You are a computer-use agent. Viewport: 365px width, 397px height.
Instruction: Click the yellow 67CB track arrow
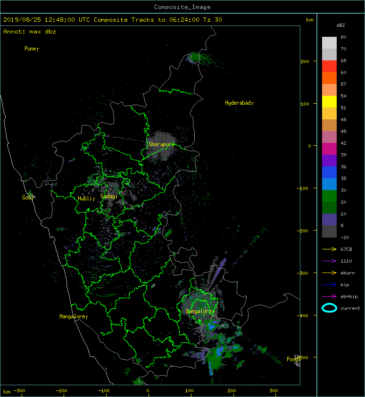tap(329, 249)
